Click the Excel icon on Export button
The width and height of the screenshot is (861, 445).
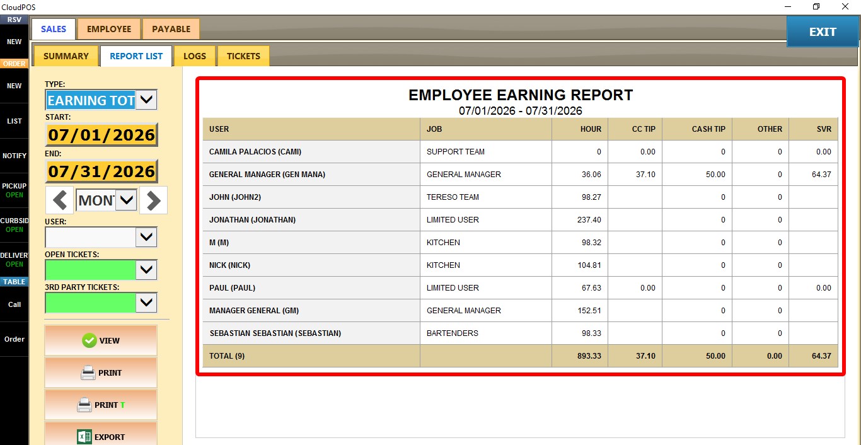click(84, 437)
